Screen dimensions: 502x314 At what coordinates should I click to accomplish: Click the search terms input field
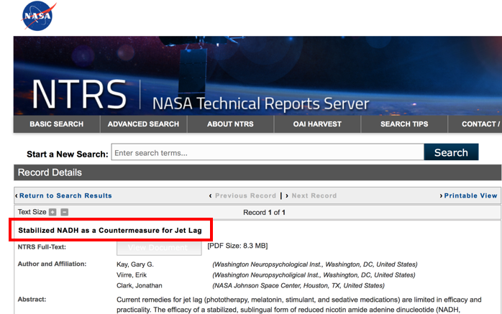[x=268, y=152]
